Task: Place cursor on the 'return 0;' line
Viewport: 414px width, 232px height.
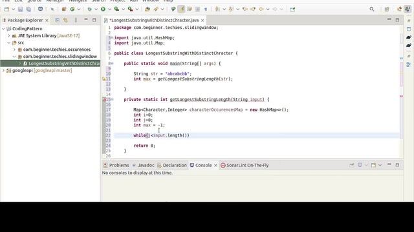Action: (144, 146)
